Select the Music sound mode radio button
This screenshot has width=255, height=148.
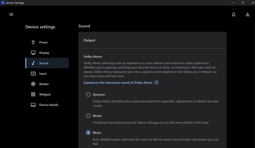click(88, 132)
